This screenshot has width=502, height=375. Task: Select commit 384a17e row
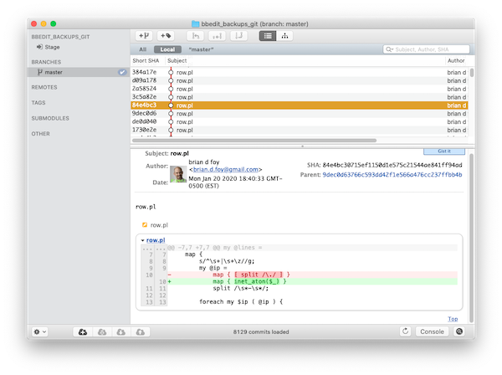300,72
